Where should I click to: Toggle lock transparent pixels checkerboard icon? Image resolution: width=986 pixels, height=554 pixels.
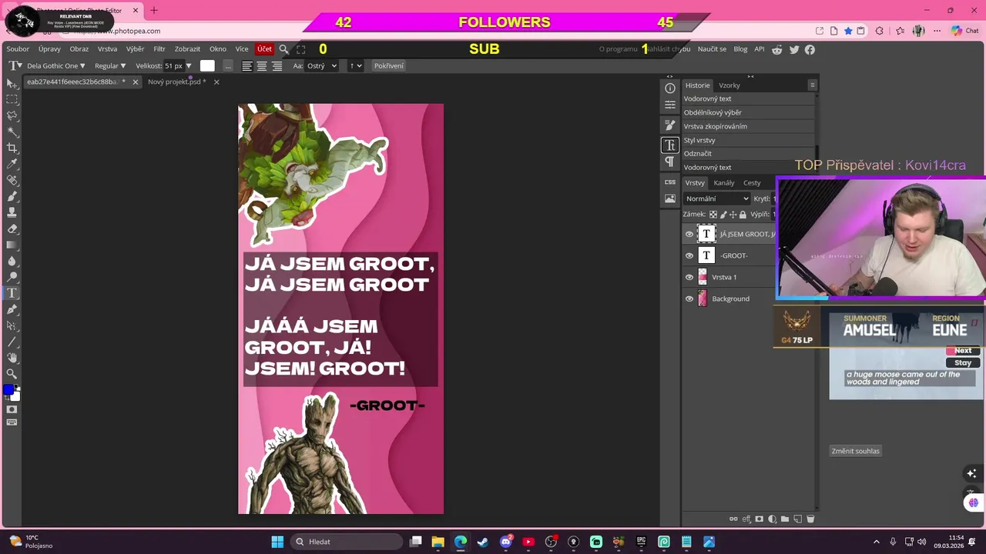pyautogui.click(x=713, y=215)
